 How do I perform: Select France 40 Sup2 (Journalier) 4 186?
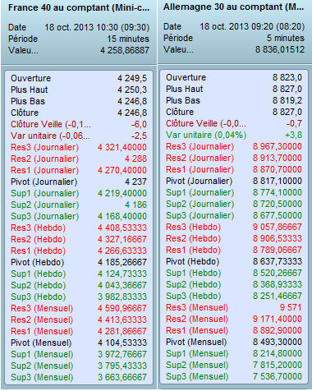point(79,205)
